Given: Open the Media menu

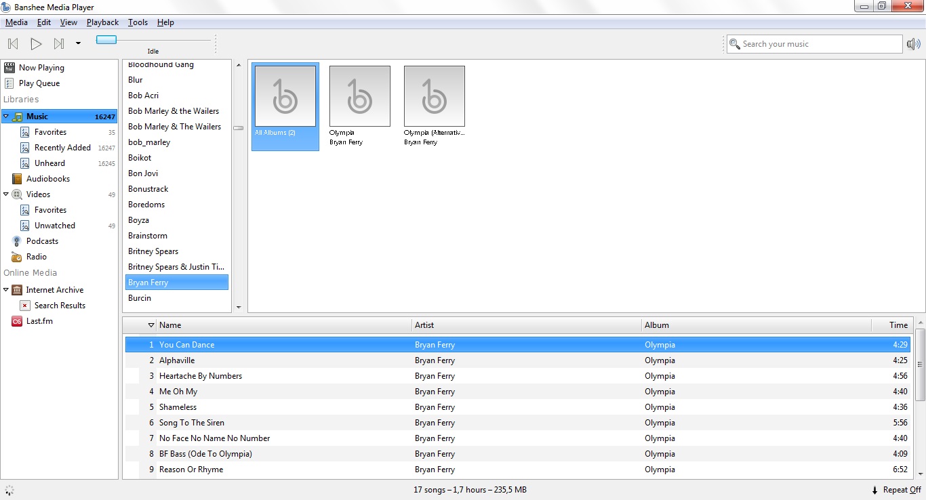Looking at the screenshot, I should pyautogui.click(x=16, y=22).
